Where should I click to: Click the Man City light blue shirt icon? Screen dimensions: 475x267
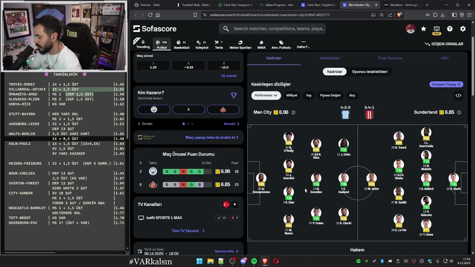click(345, 115)
